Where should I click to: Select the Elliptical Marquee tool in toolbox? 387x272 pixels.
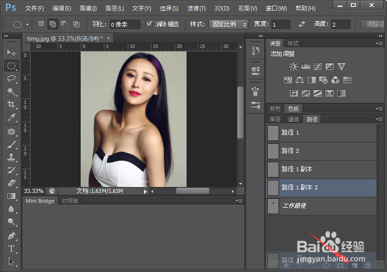pos(11,66)
